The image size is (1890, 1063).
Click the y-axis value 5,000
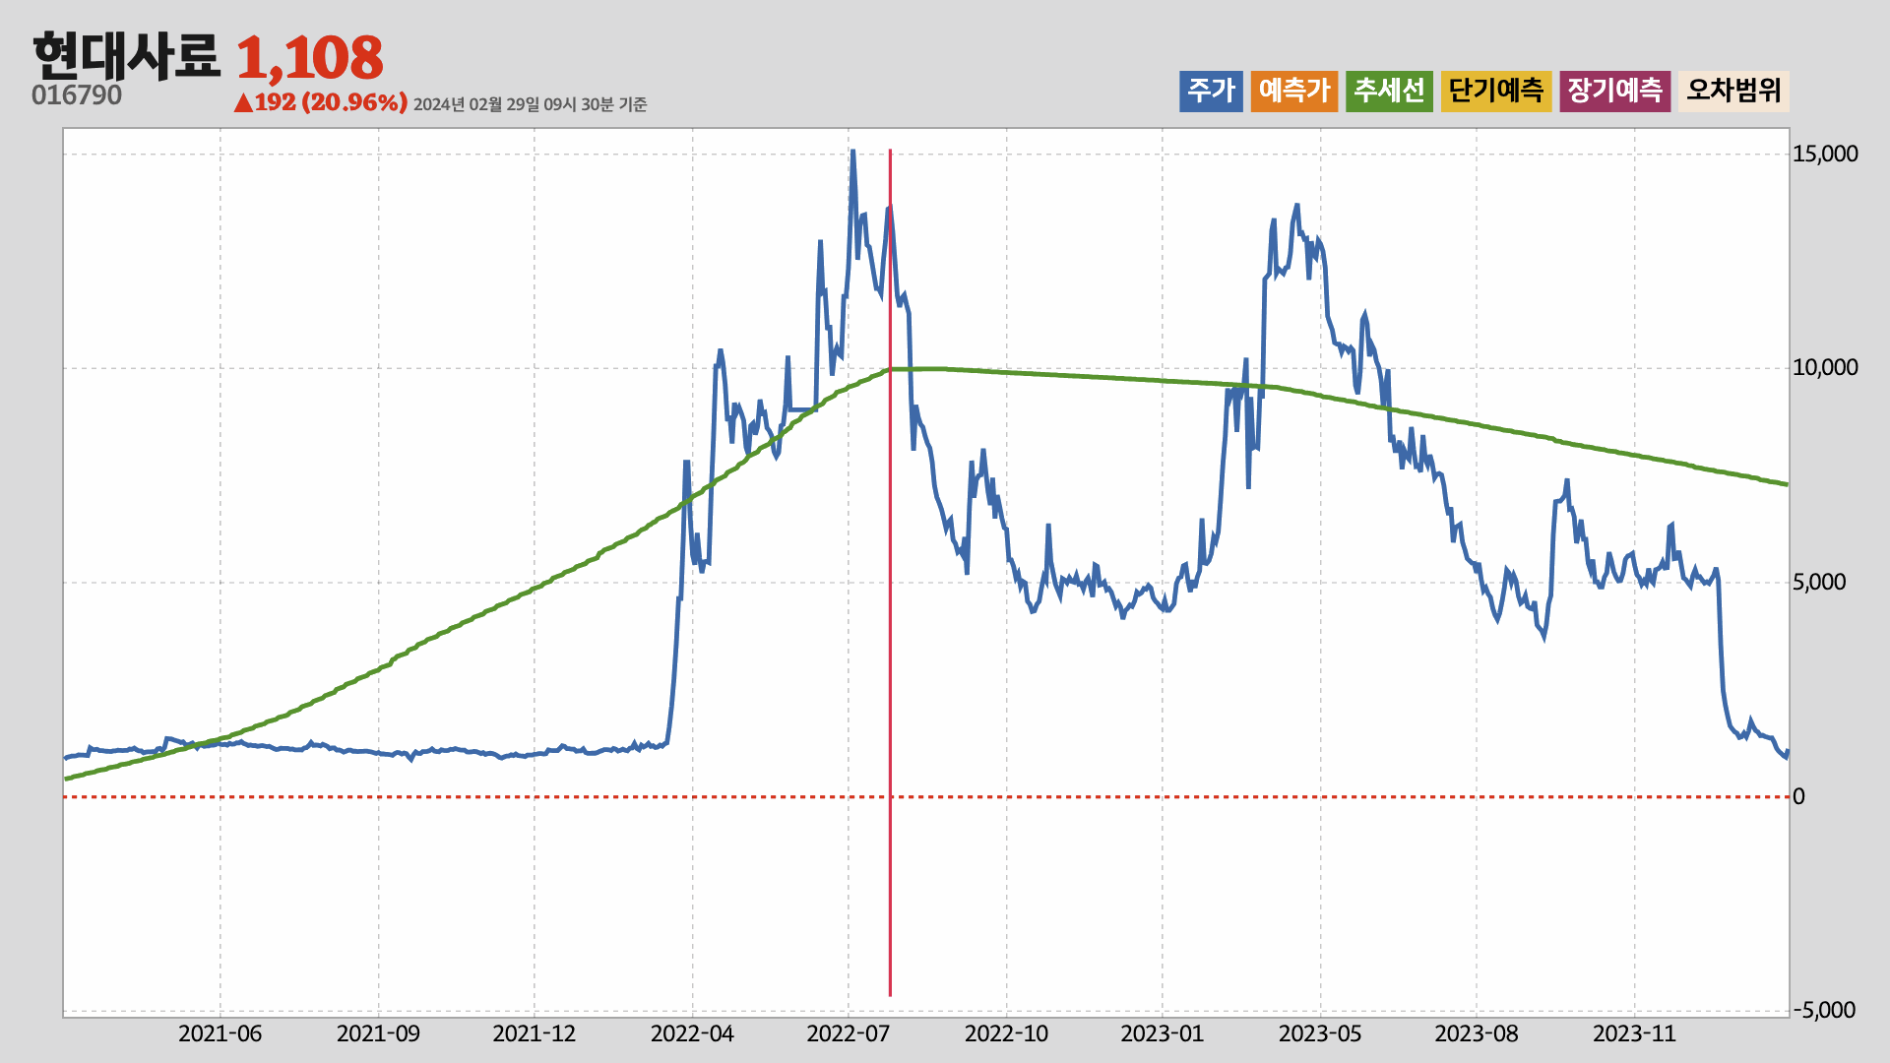1819,582
